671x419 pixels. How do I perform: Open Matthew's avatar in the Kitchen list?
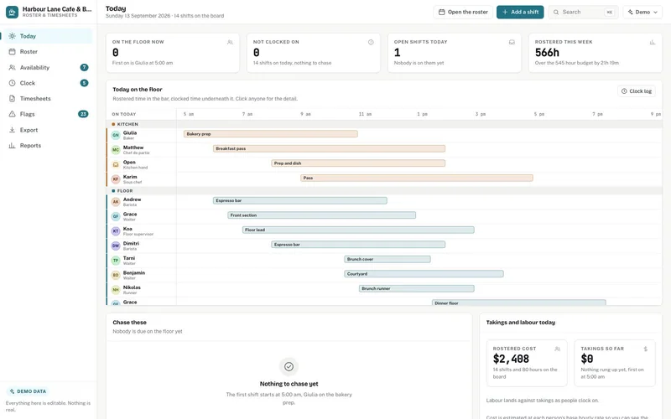tap(116, 150)
